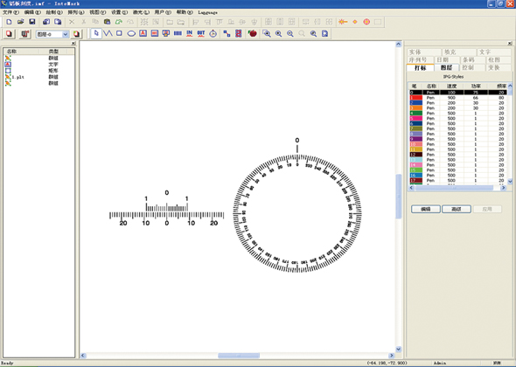The height and width of the screenshot is (367, 516).
Task: Click the canvas horizontal scrollbar thumb
Action: (x=239, y=356)
